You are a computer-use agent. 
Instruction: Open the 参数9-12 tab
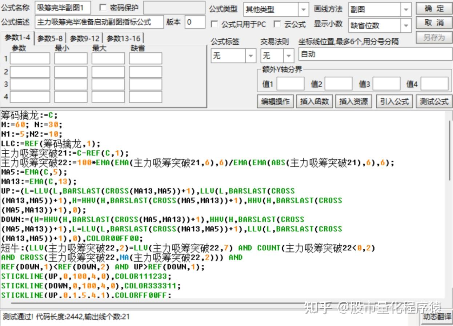84,39
